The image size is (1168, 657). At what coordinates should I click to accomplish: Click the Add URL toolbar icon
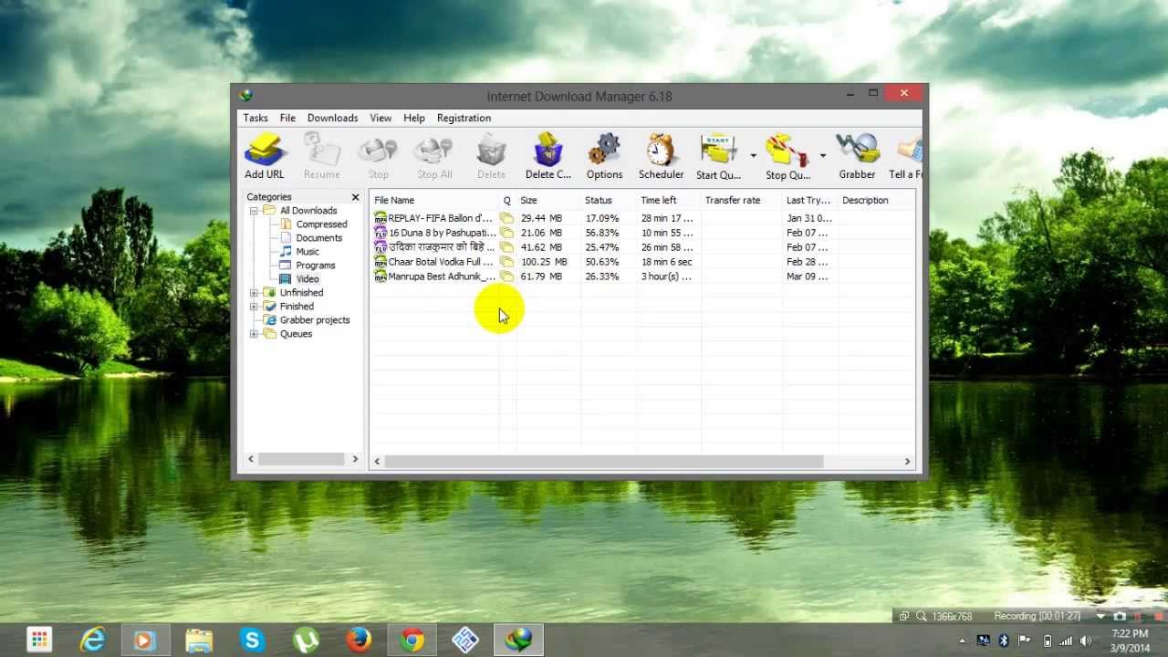point(264,156)
